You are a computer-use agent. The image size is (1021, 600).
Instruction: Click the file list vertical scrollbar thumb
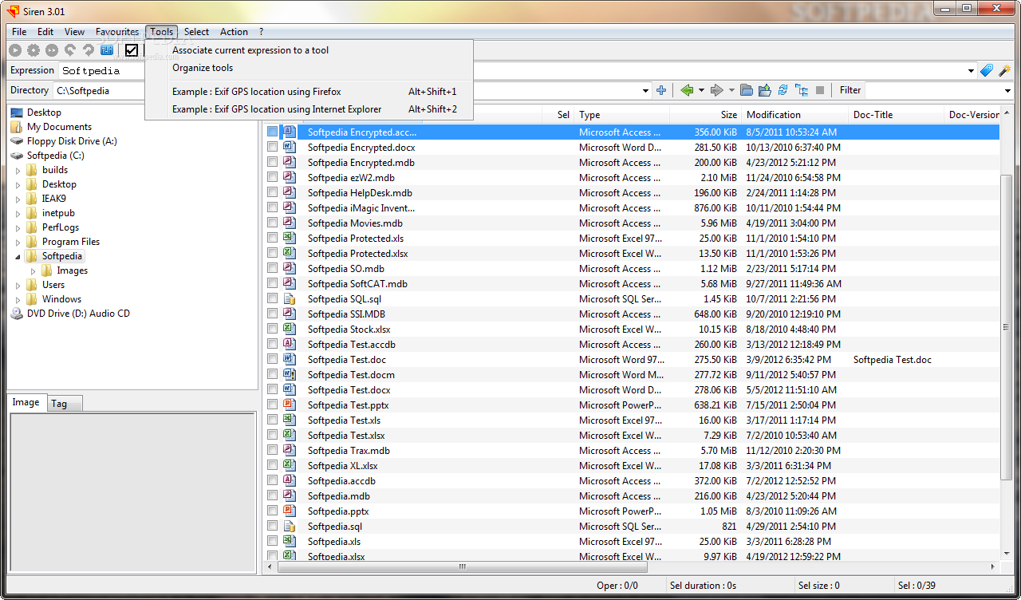1007,327
